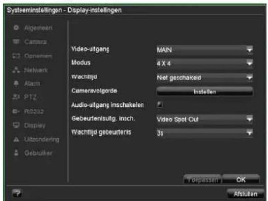Image resolution: width=268 pixels, height=201 pixels.
Task: Click the Netwerk network icon
Action: click(x=16, y=70)
